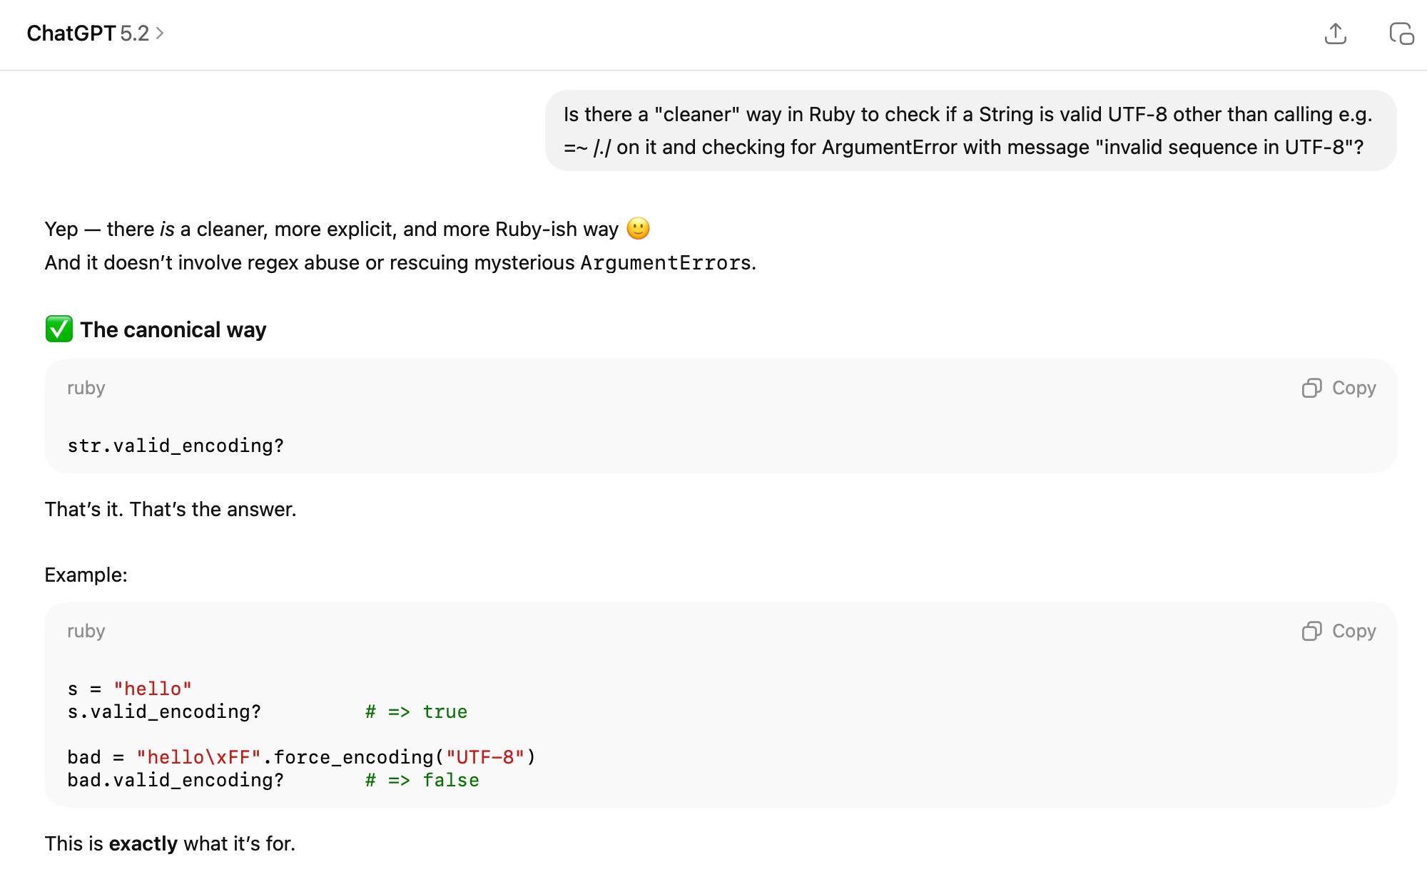Click the green checkmark emoji beside the heading
Screen dimensions: 1427x894
(59, 329)
